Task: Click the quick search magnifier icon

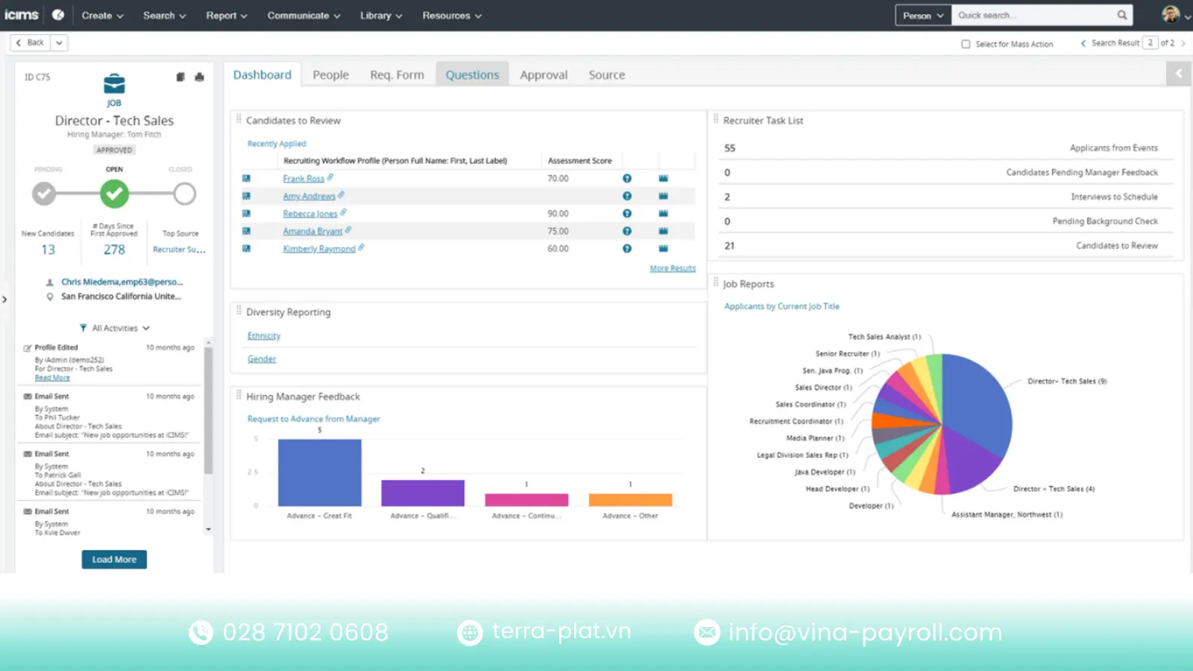Action: 1122,15
